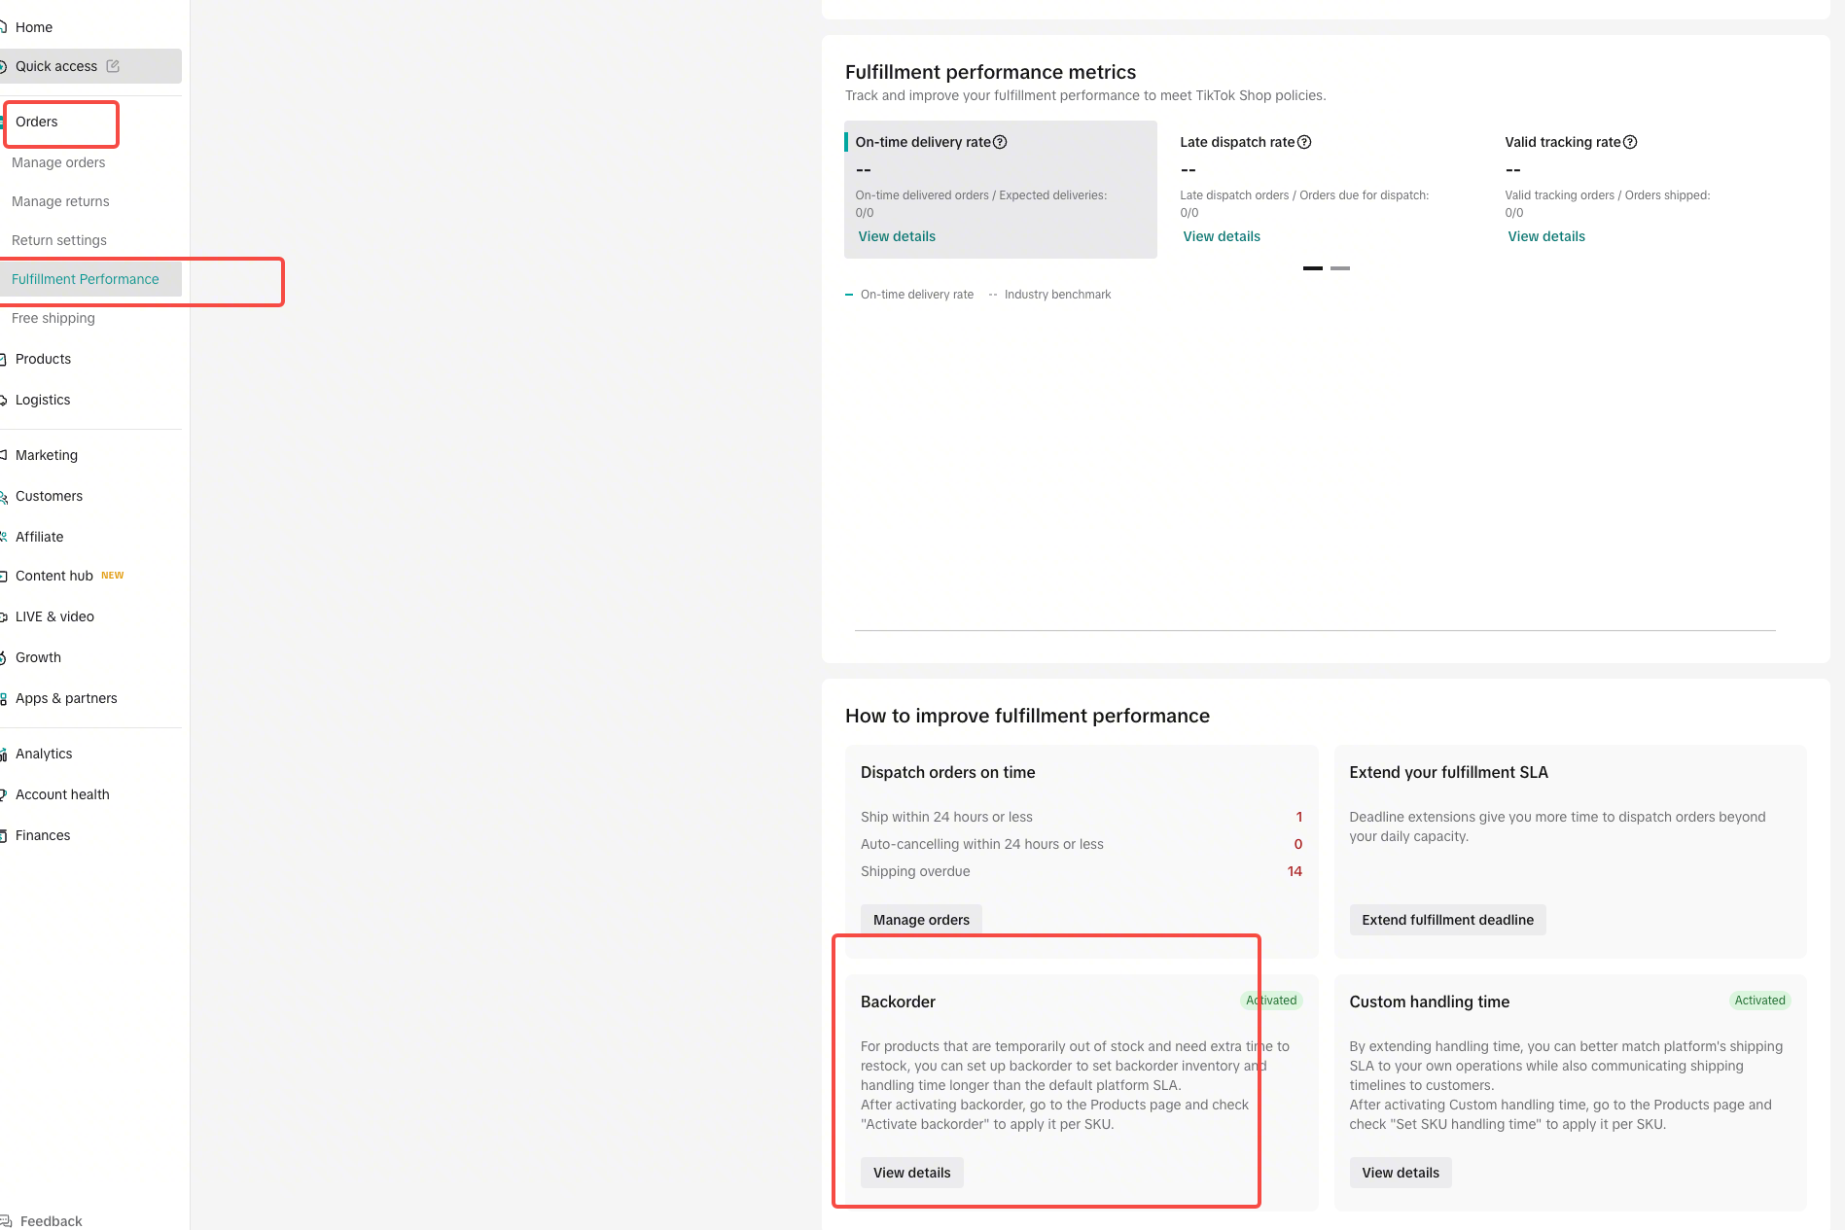View details for Backorder
The width and height of the screenshot is (1845, 1230).
(912, 1173)
